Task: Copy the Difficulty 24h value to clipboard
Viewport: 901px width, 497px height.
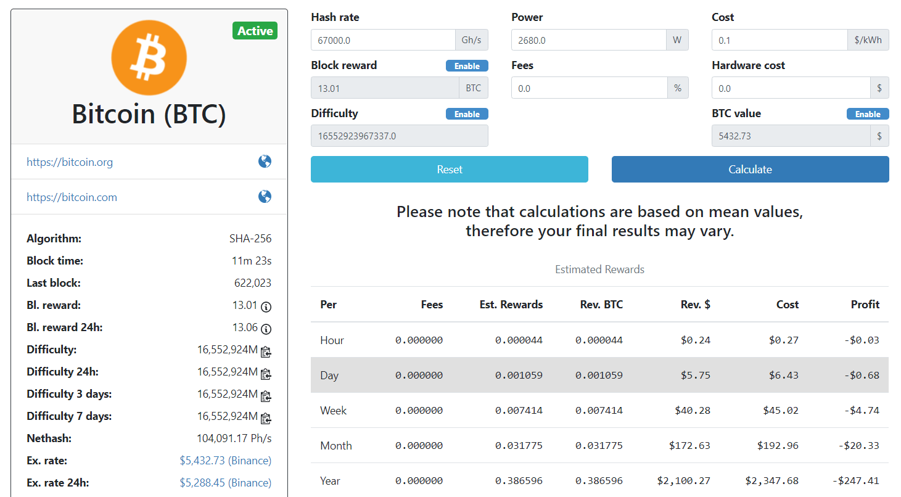Action: click(266, 373)
